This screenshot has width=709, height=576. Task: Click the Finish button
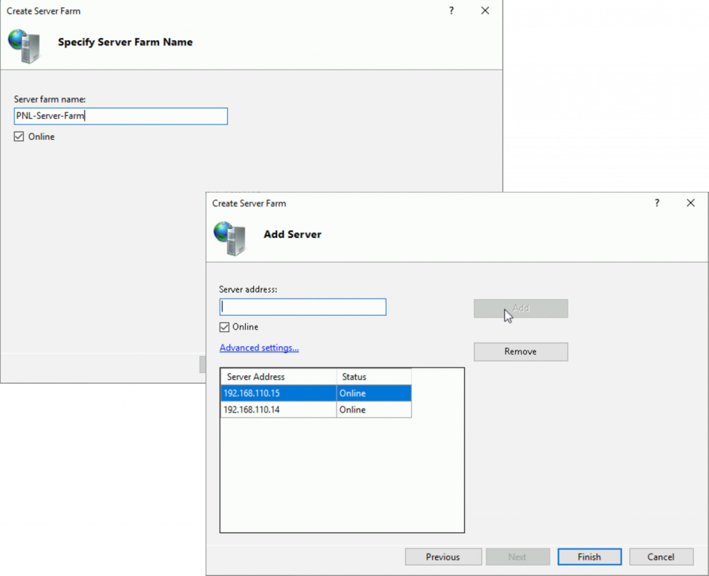click(x=589, y=557)
